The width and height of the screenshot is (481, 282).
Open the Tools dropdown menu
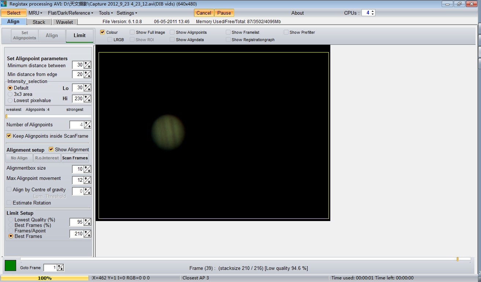click(x=106, y=13)
